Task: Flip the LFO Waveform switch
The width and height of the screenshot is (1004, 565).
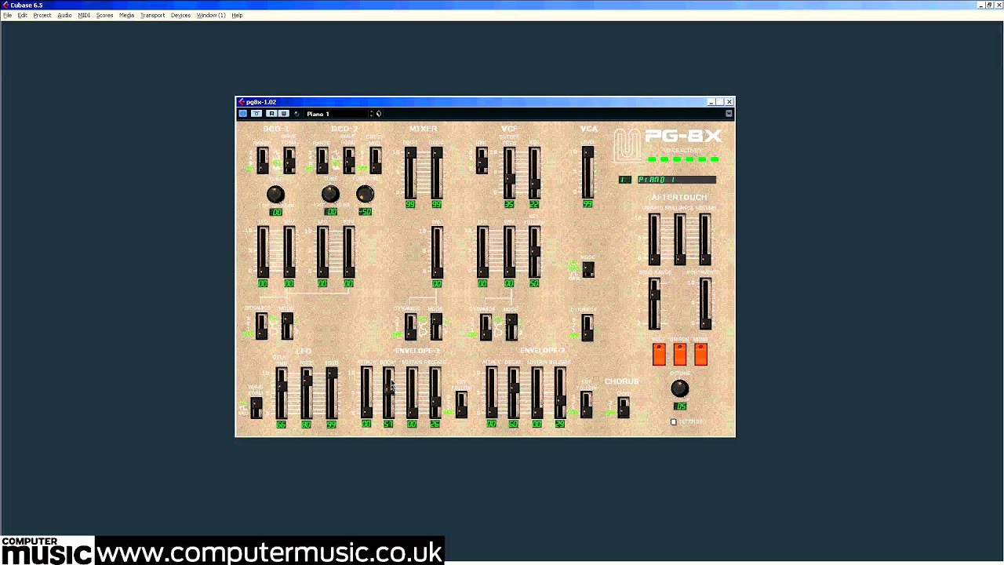Action: coord(256,407)
